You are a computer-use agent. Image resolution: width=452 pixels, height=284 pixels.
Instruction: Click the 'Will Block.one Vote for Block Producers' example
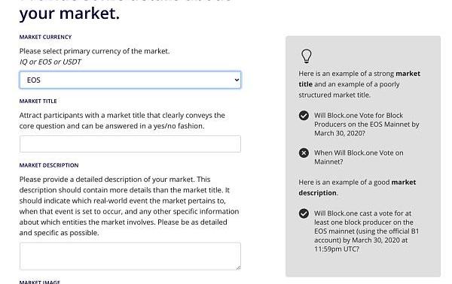[x=367, y=124]
